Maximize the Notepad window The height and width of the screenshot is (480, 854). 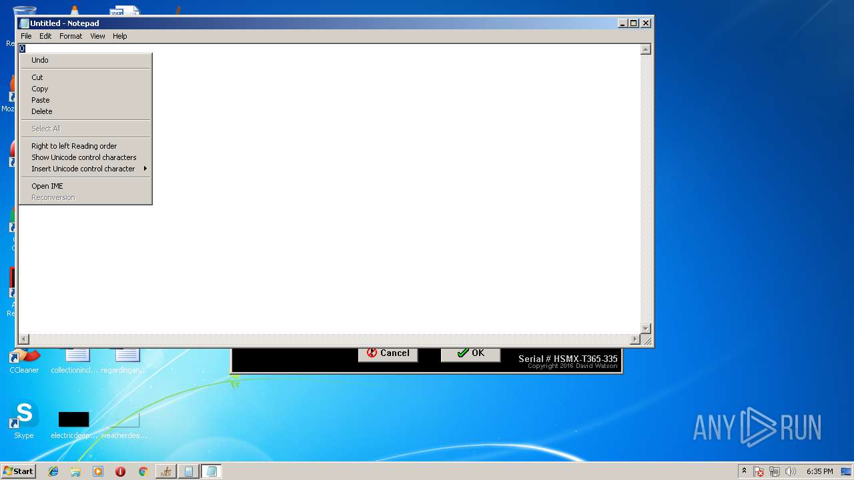click(x=634, y=23)
